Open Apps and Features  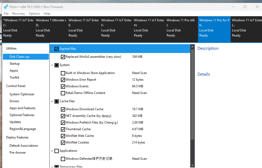(22, 108)
